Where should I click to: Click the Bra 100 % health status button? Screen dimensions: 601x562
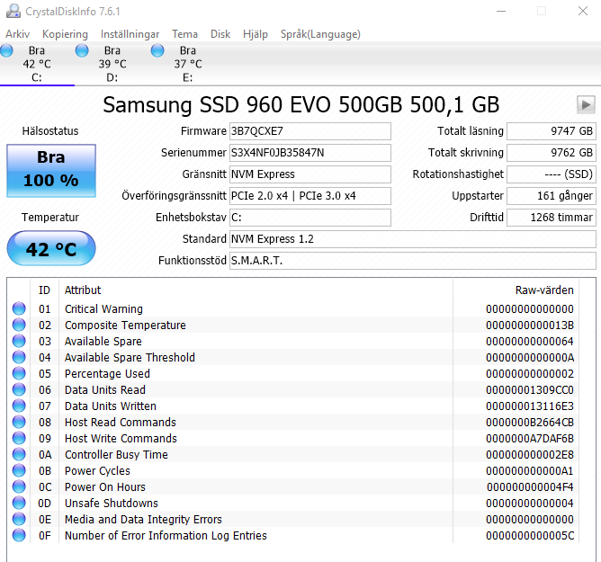[51, 171]
